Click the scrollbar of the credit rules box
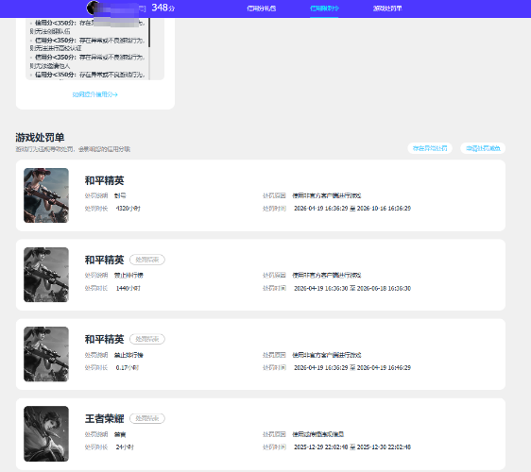 coord(149,33)
